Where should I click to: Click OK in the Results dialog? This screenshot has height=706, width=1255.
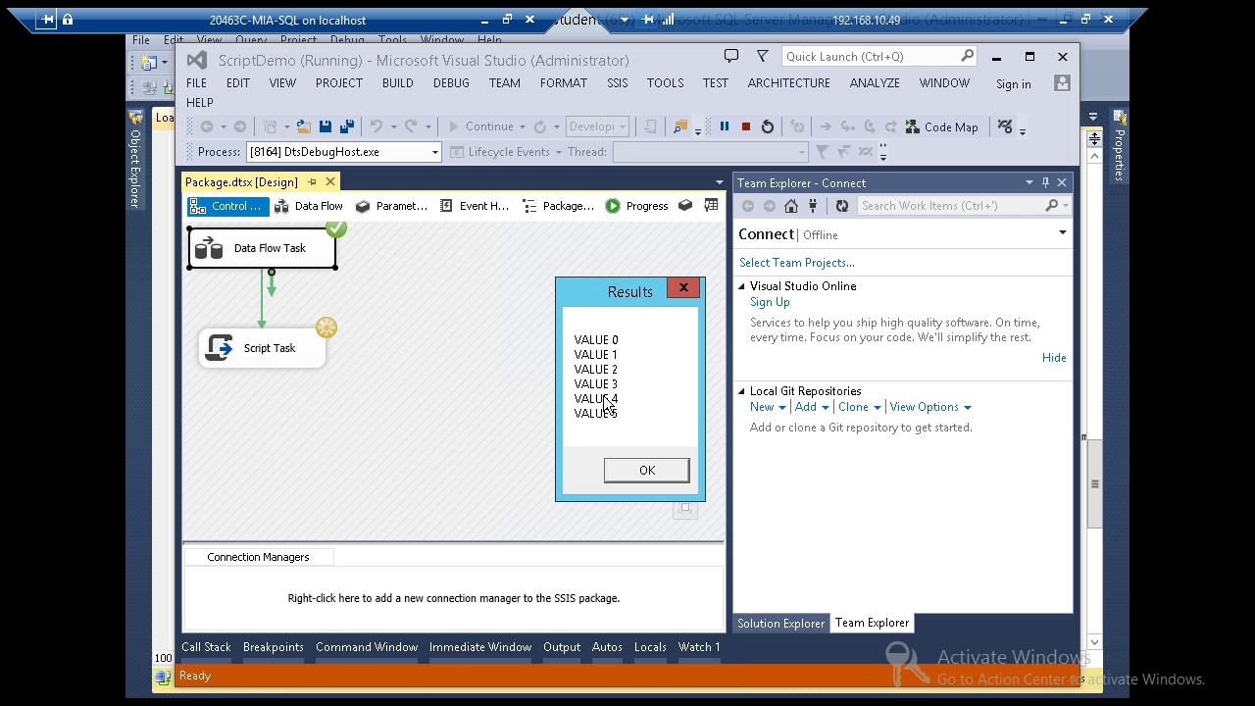(646, 471)
